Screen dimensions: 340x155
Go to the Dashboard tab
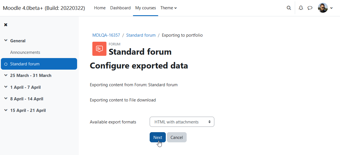tap(120, 8)
